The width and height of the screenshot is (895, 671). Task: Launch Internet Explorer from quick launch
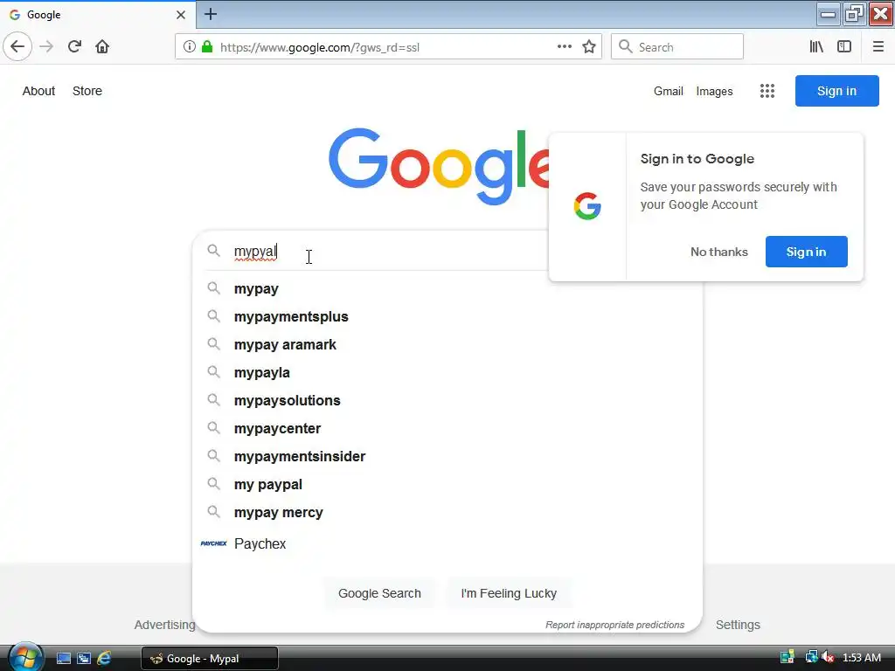[104, 659]
